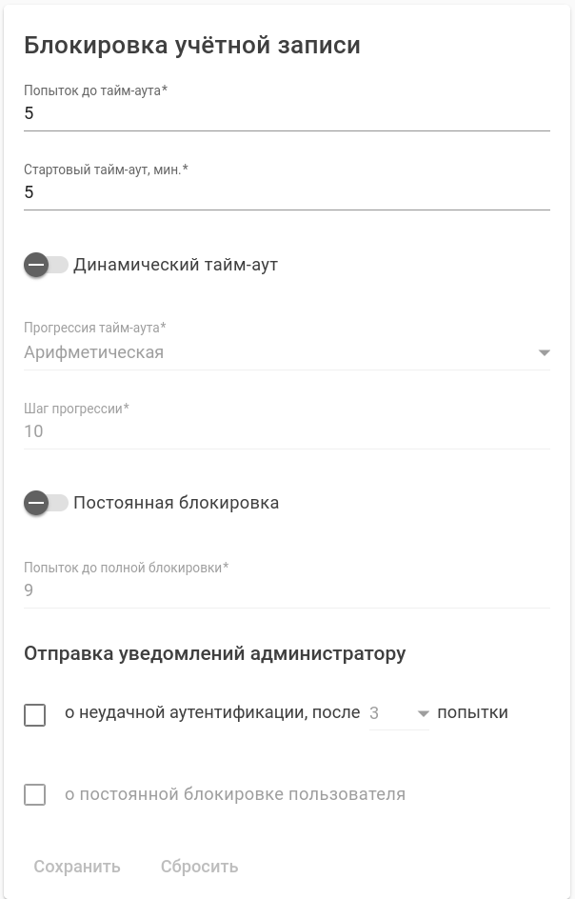Expand the attempts number dropdown arrow
The image size is (575, 899).
click(x=423, y=713)
